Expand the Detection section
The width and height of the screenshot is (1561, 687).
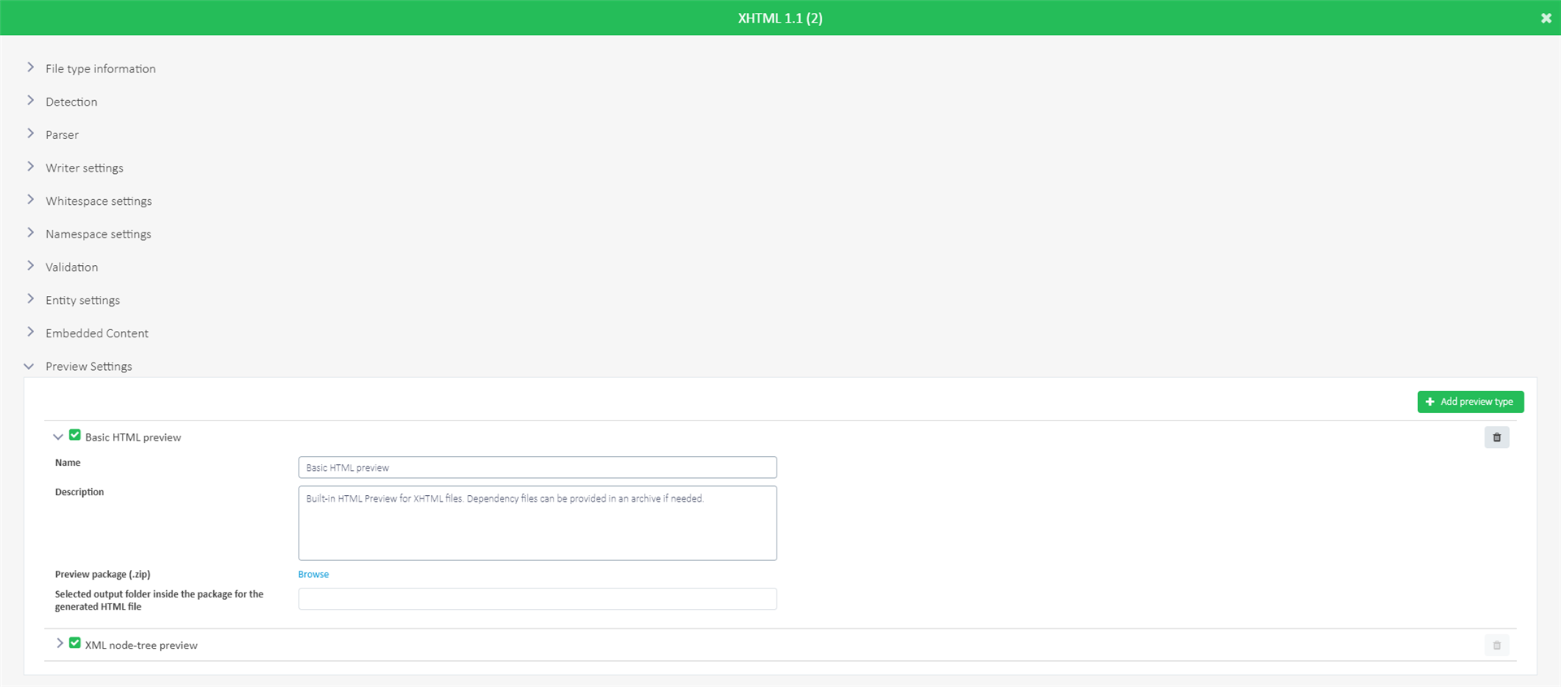pyautogui.click(x=30, y=101)
